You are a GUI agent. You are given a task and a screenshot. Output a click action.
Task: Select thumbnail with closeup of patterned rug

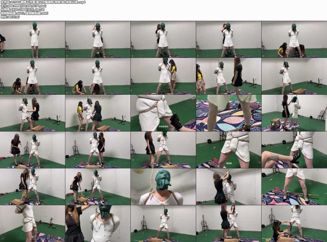pos(228,113)
